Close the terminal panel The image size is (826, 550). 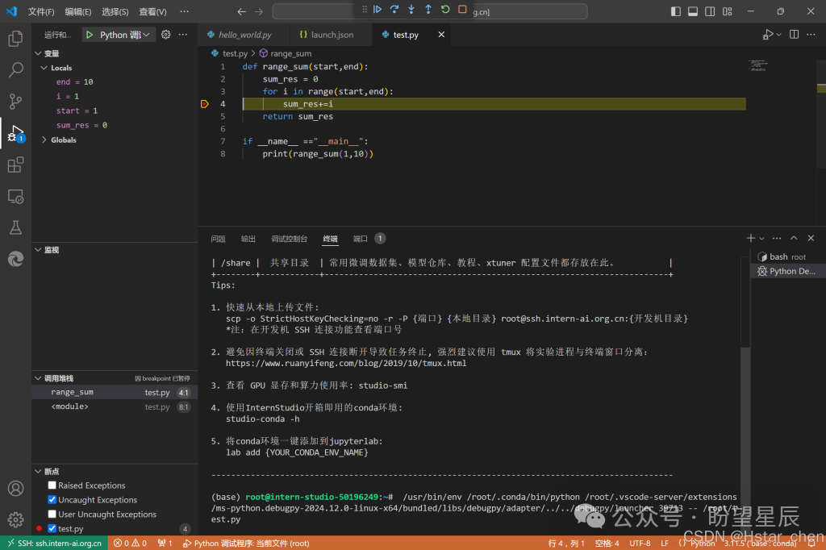(811, 239)
